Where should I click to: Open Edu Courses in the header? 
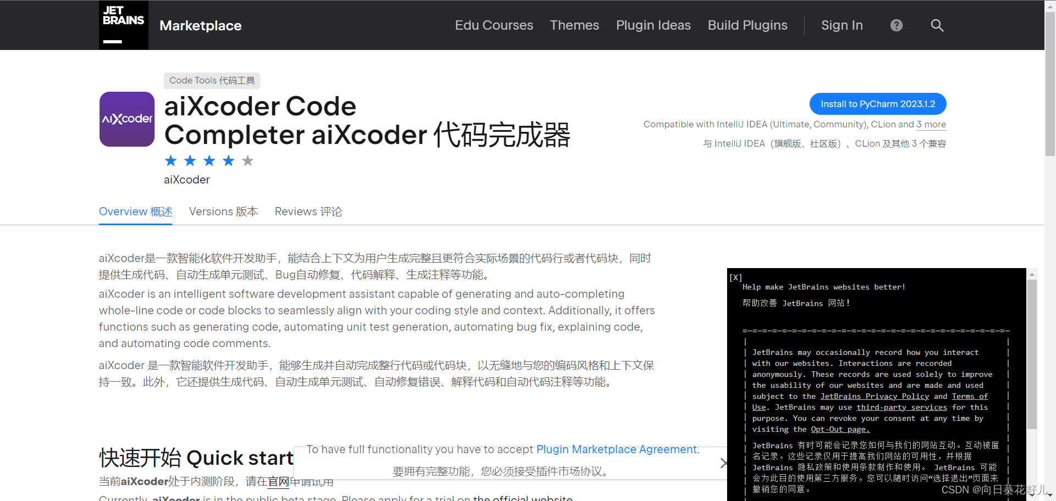pos(494,25)
